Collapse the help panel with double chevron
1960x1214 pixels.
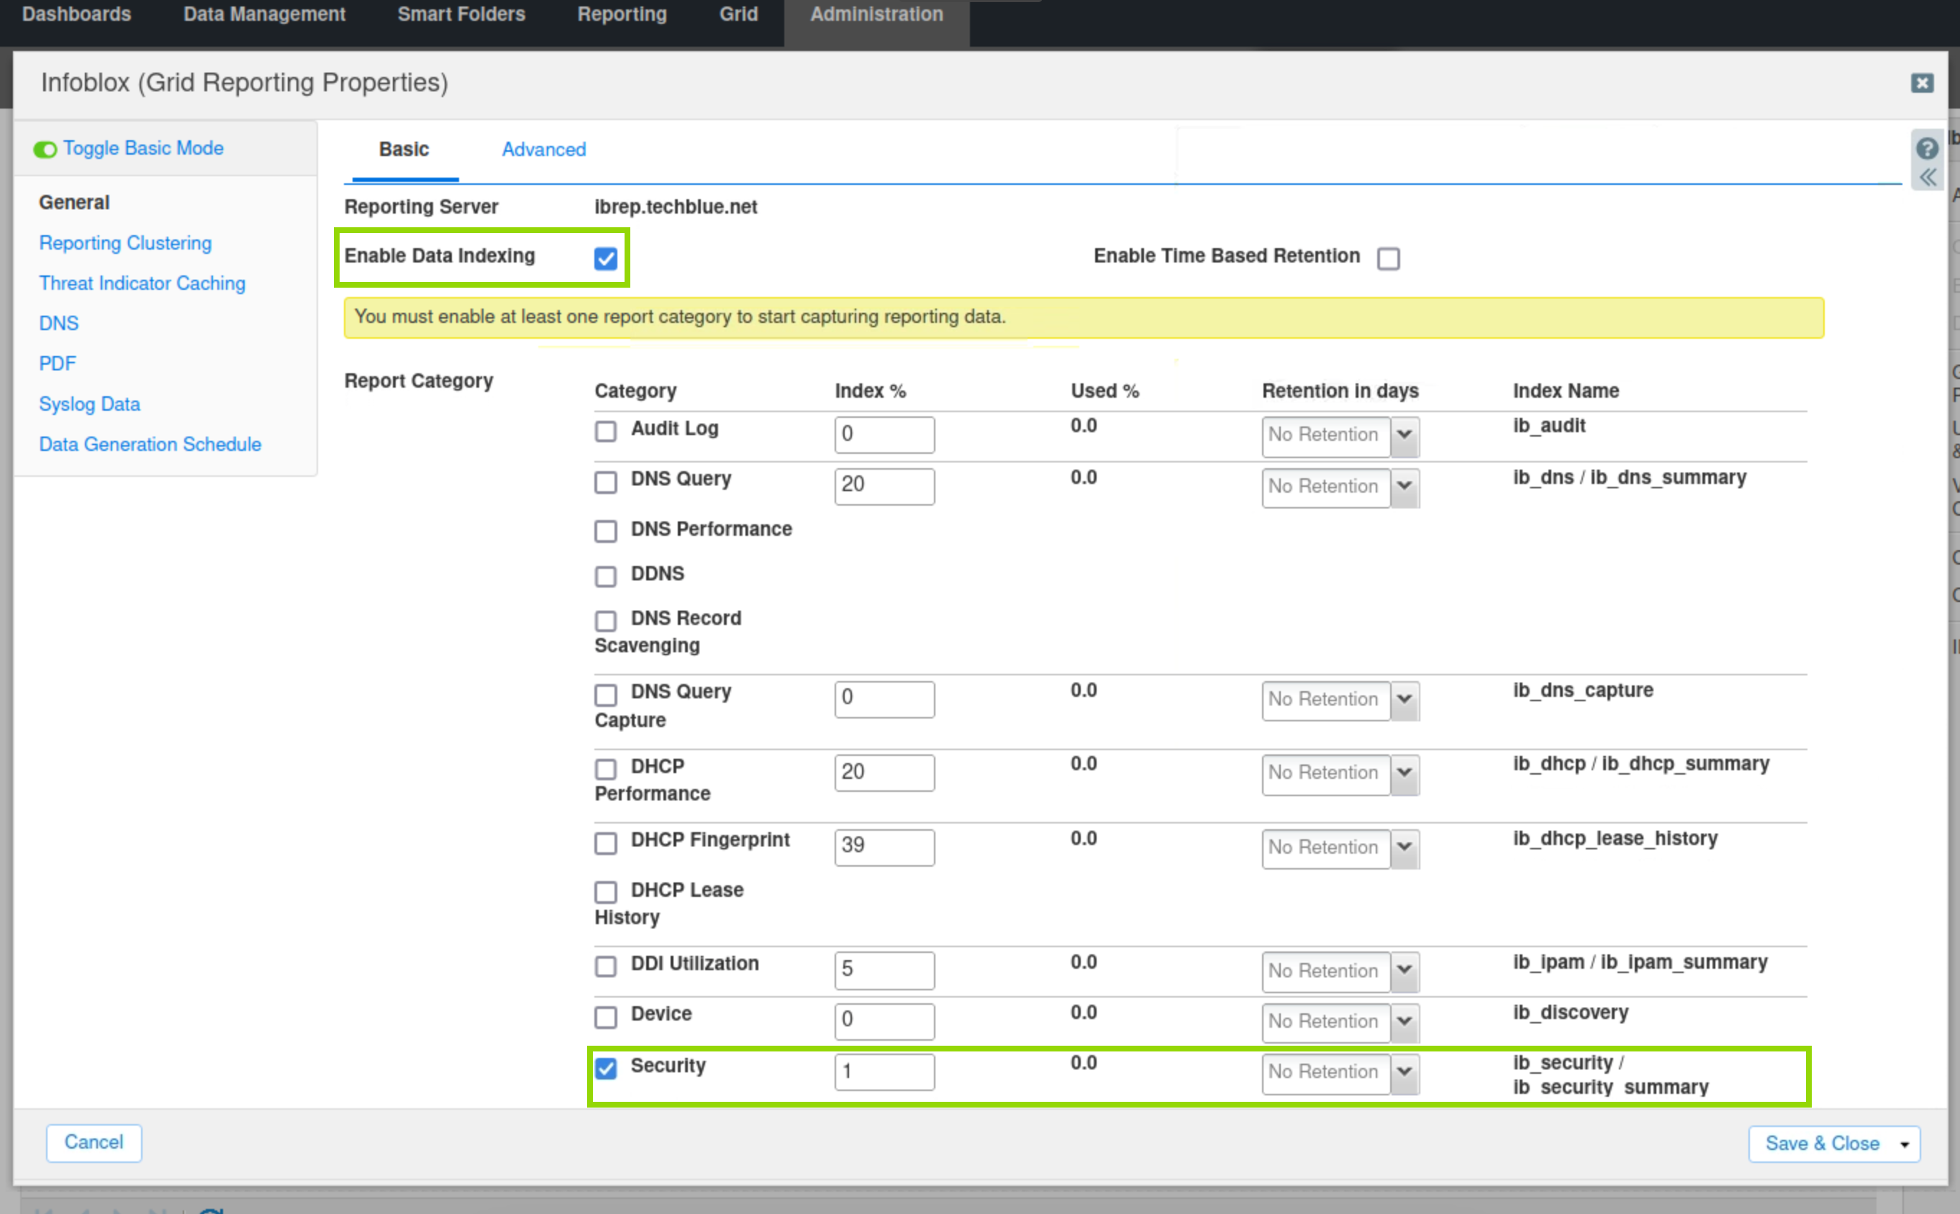pos(1927,178)
